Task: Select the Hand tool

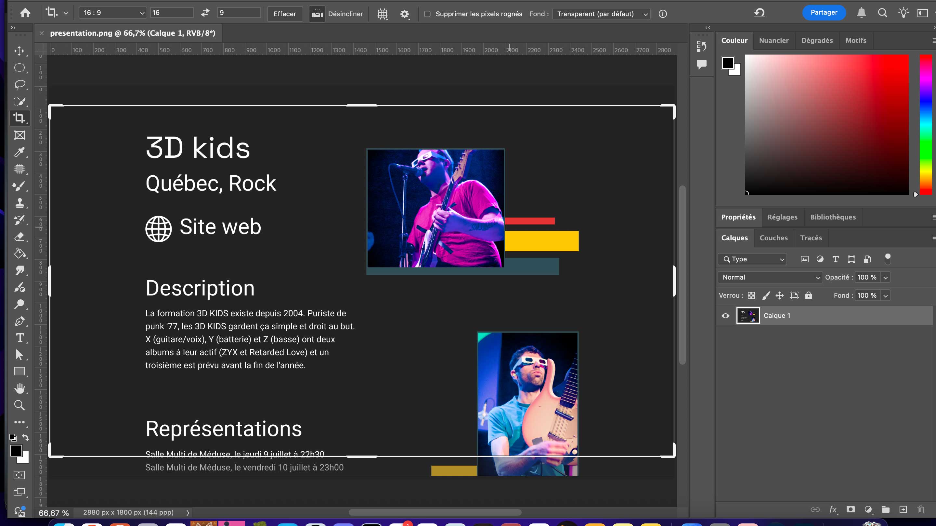Action: 19,388
